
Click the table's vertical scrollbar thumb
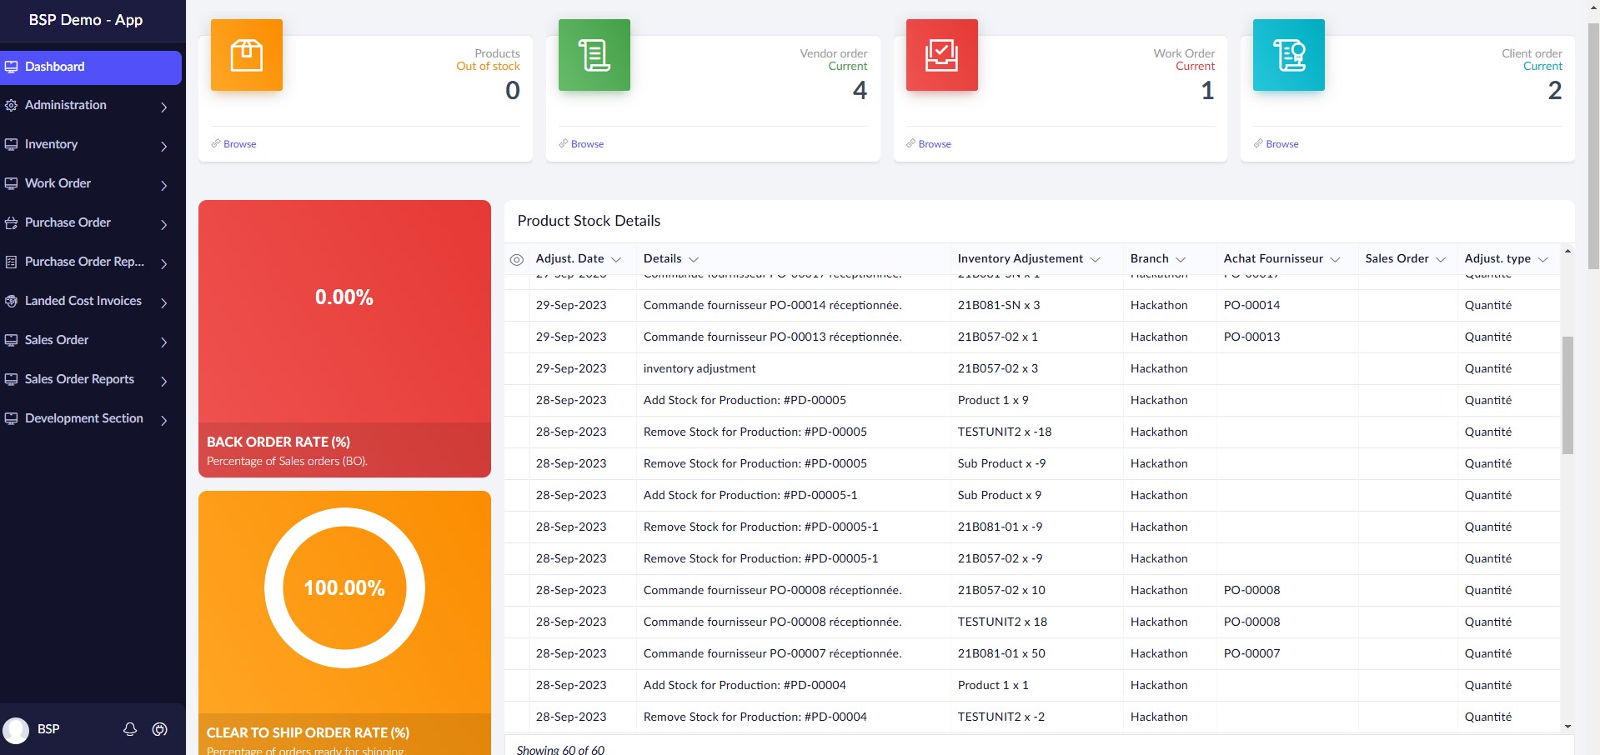[x=1567, y=394]
